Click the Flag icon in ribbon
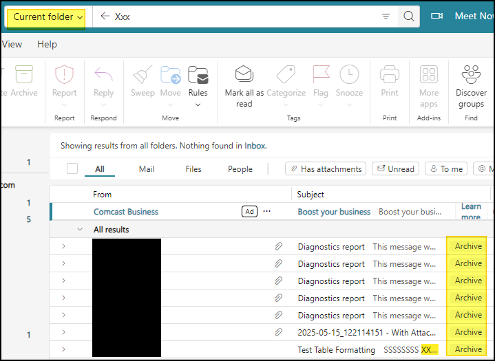This screenshot has width=495, height=361. click(321, 74)
